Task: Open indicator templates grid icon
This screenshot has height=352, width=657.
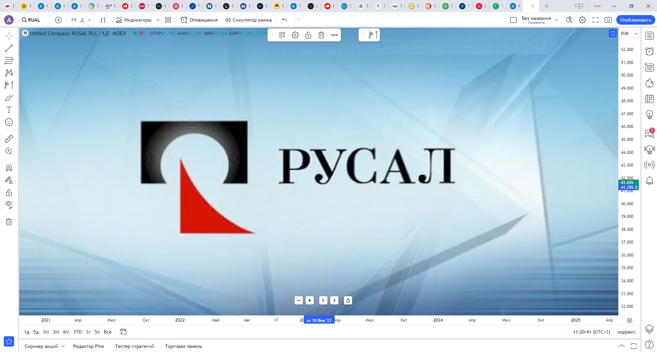Action: [168, 20]
